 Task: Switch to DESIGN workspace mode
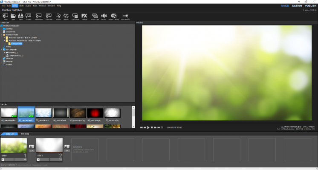pyautogui.click(x=297, y=6)
